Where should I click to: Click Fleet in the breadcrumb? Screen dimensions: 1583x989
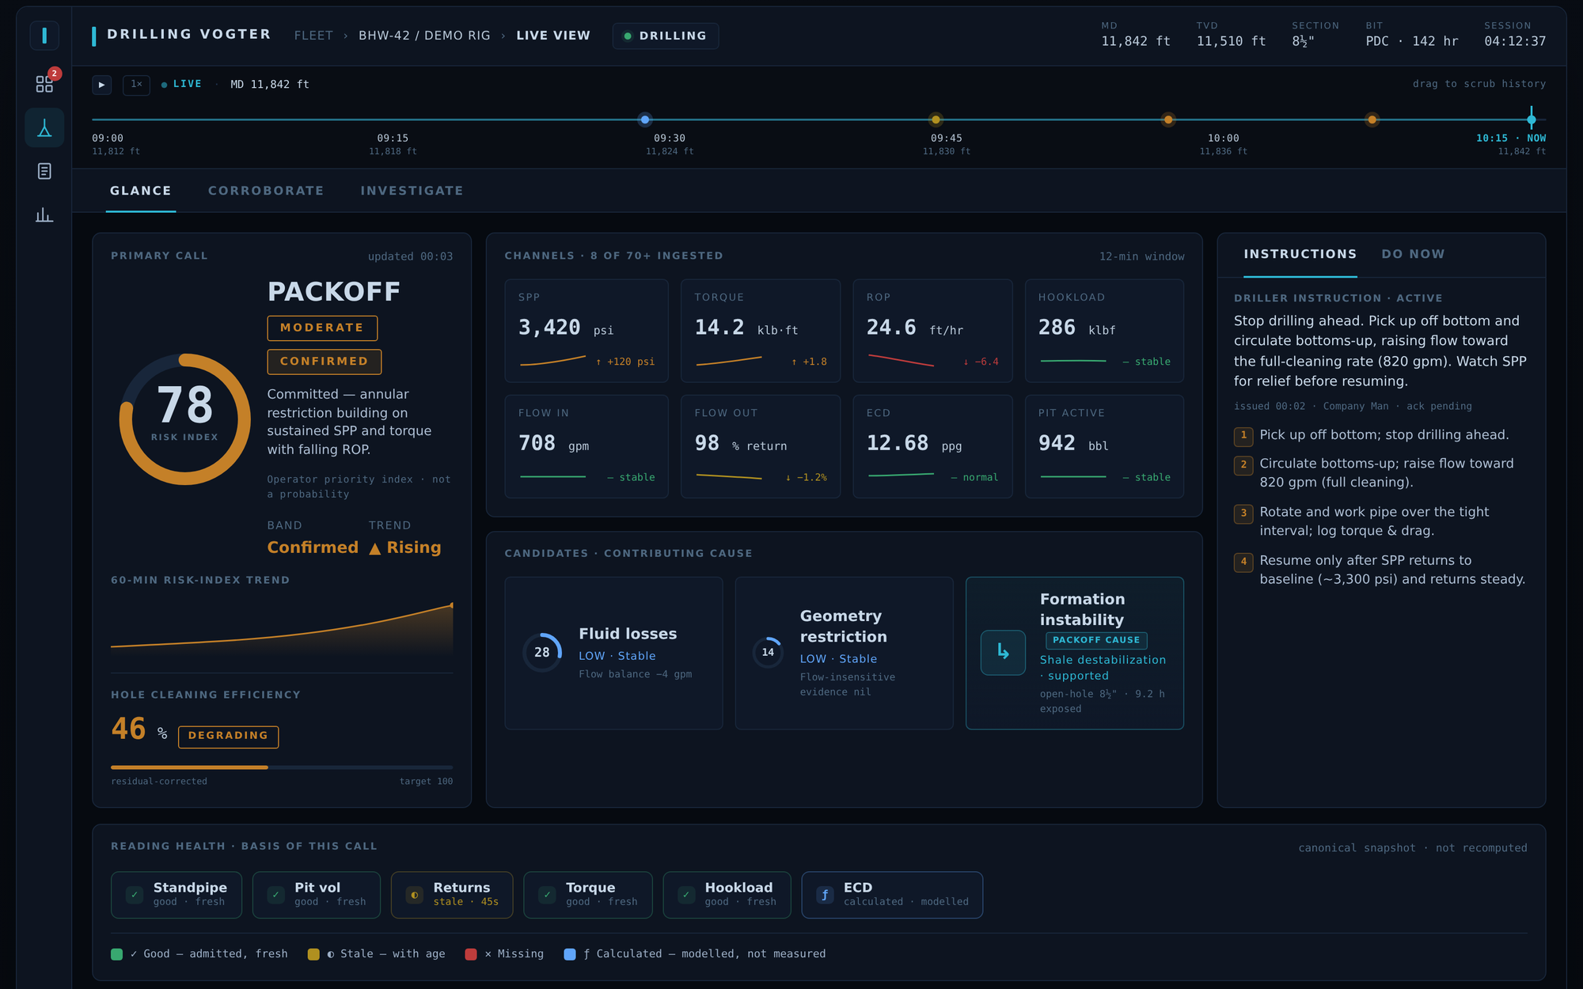313,36
